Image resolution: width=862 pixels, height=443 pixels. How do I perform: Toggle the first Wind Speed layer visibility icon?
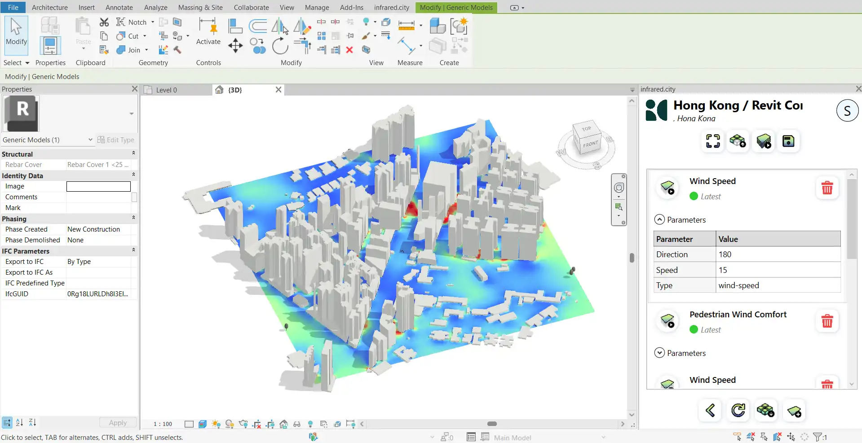point(667,187)
